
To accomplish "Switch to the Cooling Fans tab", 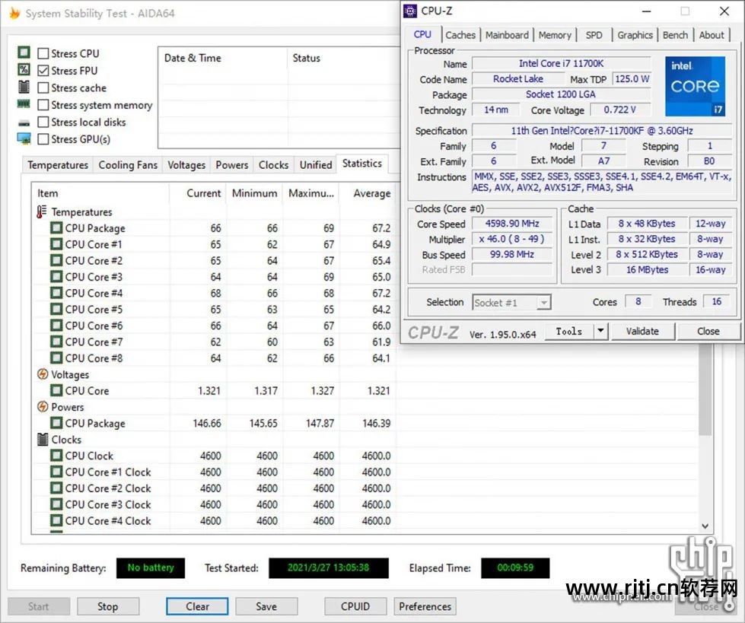I will point(128,165).
